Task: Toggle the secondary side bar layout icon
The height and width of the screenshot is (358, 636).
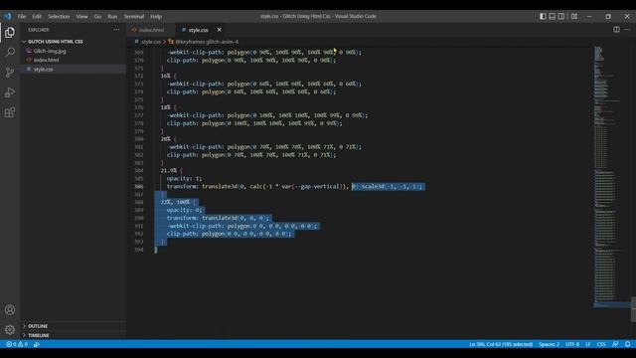Action: [561, 16]
